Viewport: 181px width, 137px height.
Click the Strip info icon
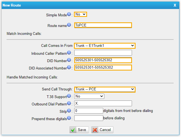click(69, 111)
